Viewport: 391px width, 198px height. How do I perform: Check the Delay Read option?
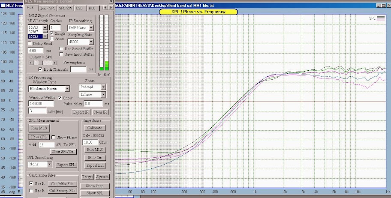click(30, 43)
